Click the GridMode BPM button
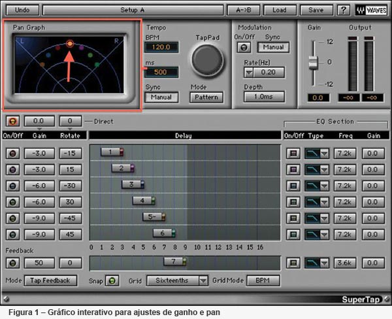This screenshot has width=392, height=319. coord(263,280)
